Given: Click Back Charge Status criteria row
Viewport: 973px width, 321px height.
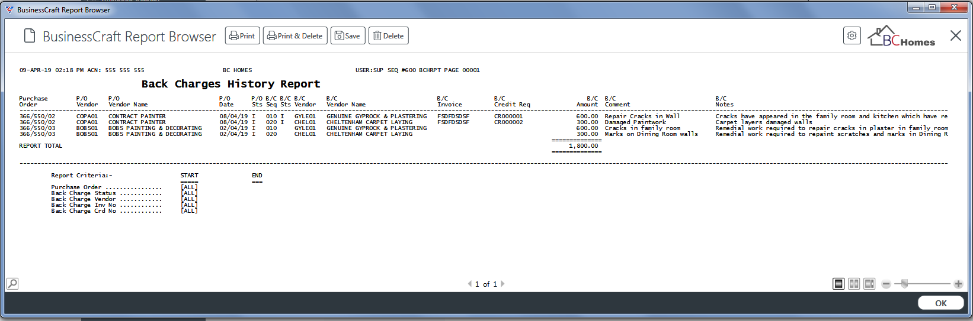Looking at the screenshot, I should click(x=124, y=193).
